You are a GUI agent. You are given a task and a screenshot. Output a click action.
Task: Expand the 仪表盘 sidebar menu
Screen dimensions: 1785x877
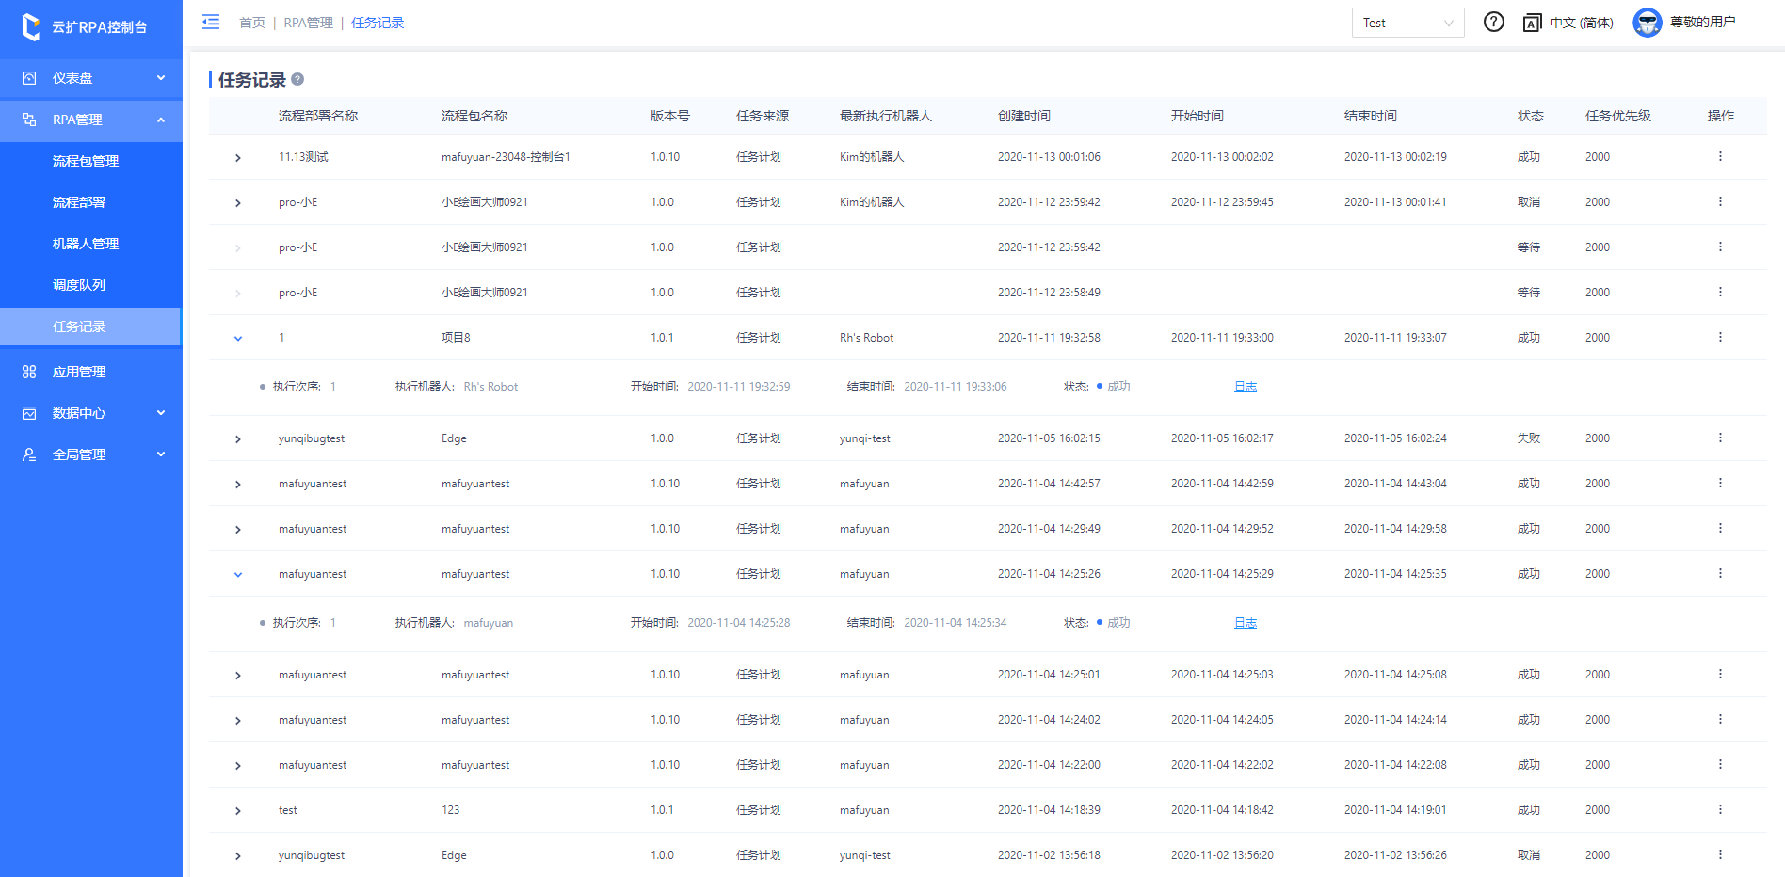click(91, 78)
